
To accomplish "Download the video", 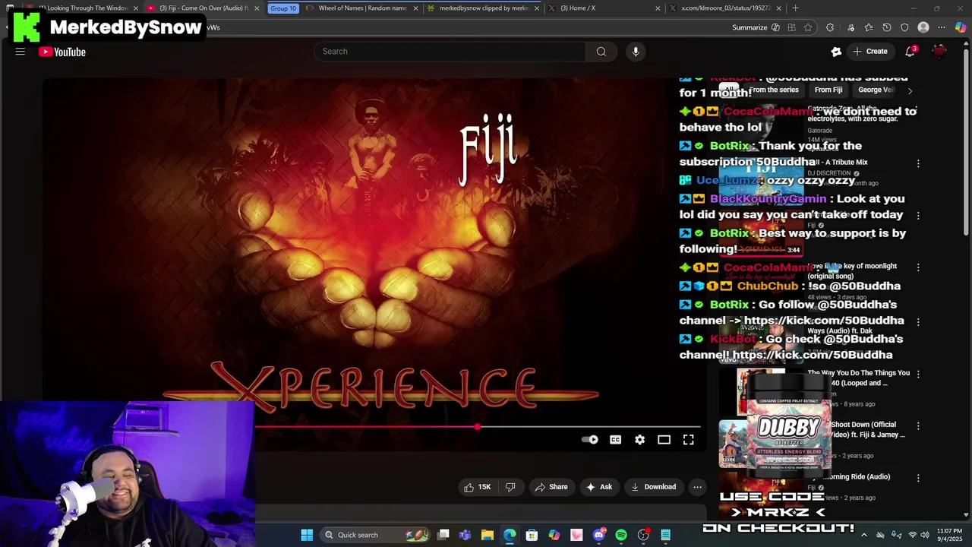I will pyautogui.click(x=653, y=487).
